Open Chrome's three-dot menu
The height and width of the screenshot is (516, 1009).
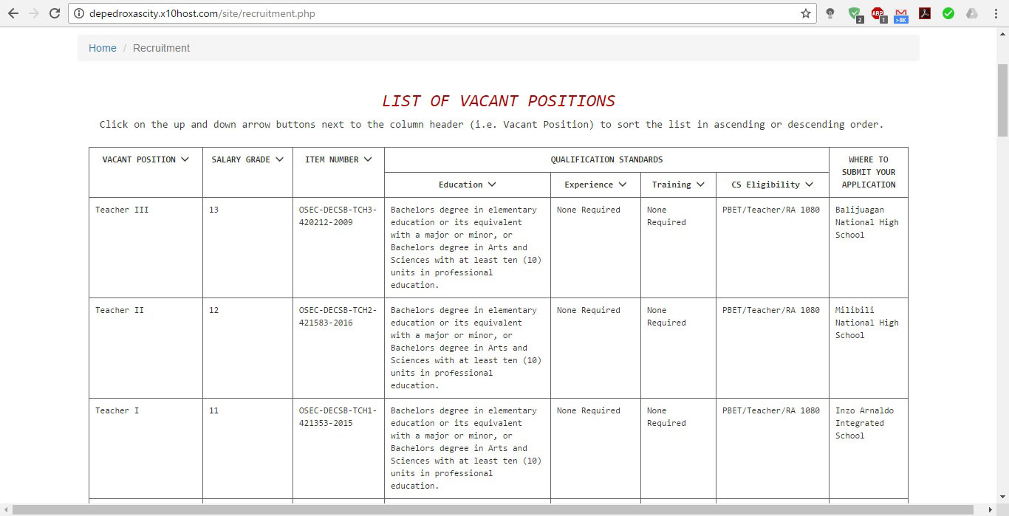(x=996, y=13)
